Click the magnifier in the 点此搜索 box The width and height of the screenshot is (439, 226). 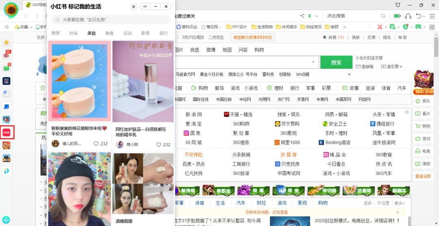click(x=383, y=16)
